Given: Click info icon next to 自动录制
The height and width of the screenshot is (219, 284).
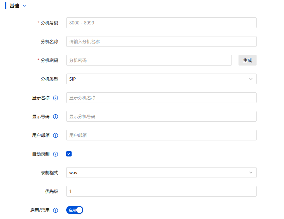Looking at the screenshot, I should pyautogui.click(x=56, y=154).
